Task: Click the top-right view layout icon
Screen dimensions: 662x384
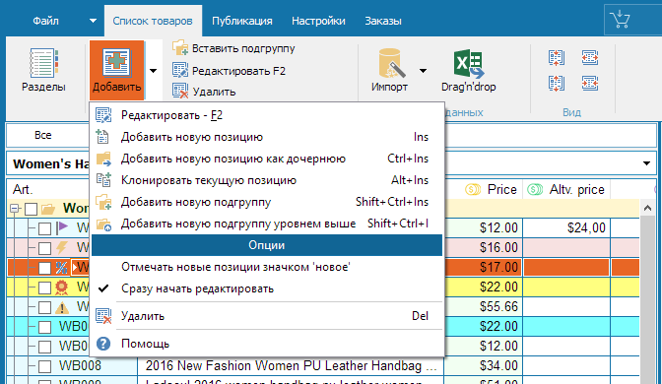Action: point(590,57)
